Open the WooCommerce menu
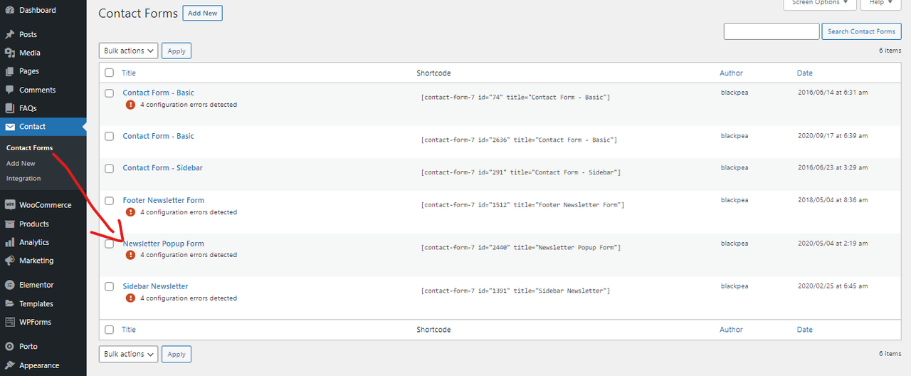Screen dimensions: 911x376 pyautogui.click(x=43, y=205)
